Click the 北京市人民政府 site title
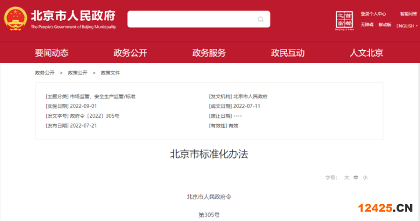Viewport: 420px width, 221px height. 73,16
